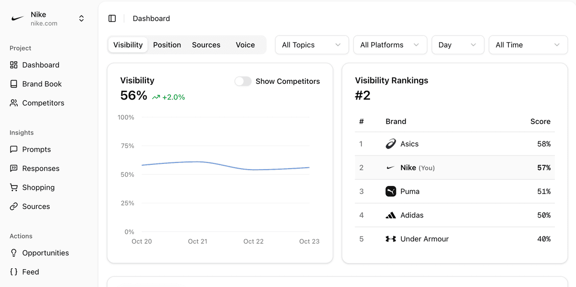Open the Feed under Actions
This screenshot has width=576, height=287.
[x=30, y=272]
